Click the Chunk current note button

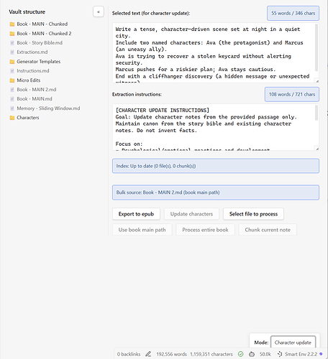pyautogui.click(x=268, y=230)
